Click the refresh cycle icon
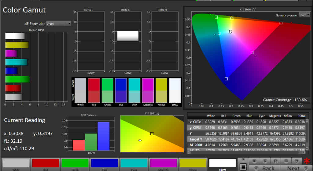 pos(296,161)
